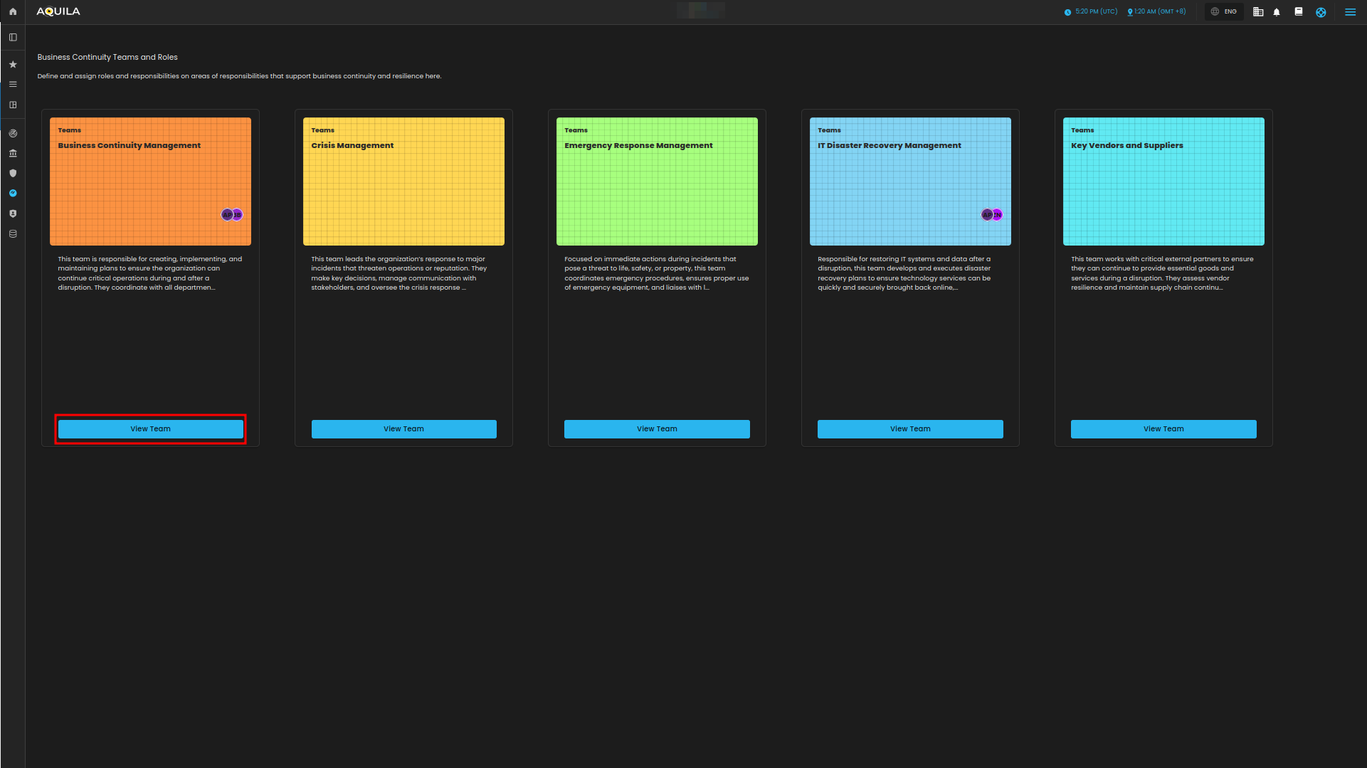Click the orange Business Continuity Management card
1367x768 pixels.
point(150,182)
